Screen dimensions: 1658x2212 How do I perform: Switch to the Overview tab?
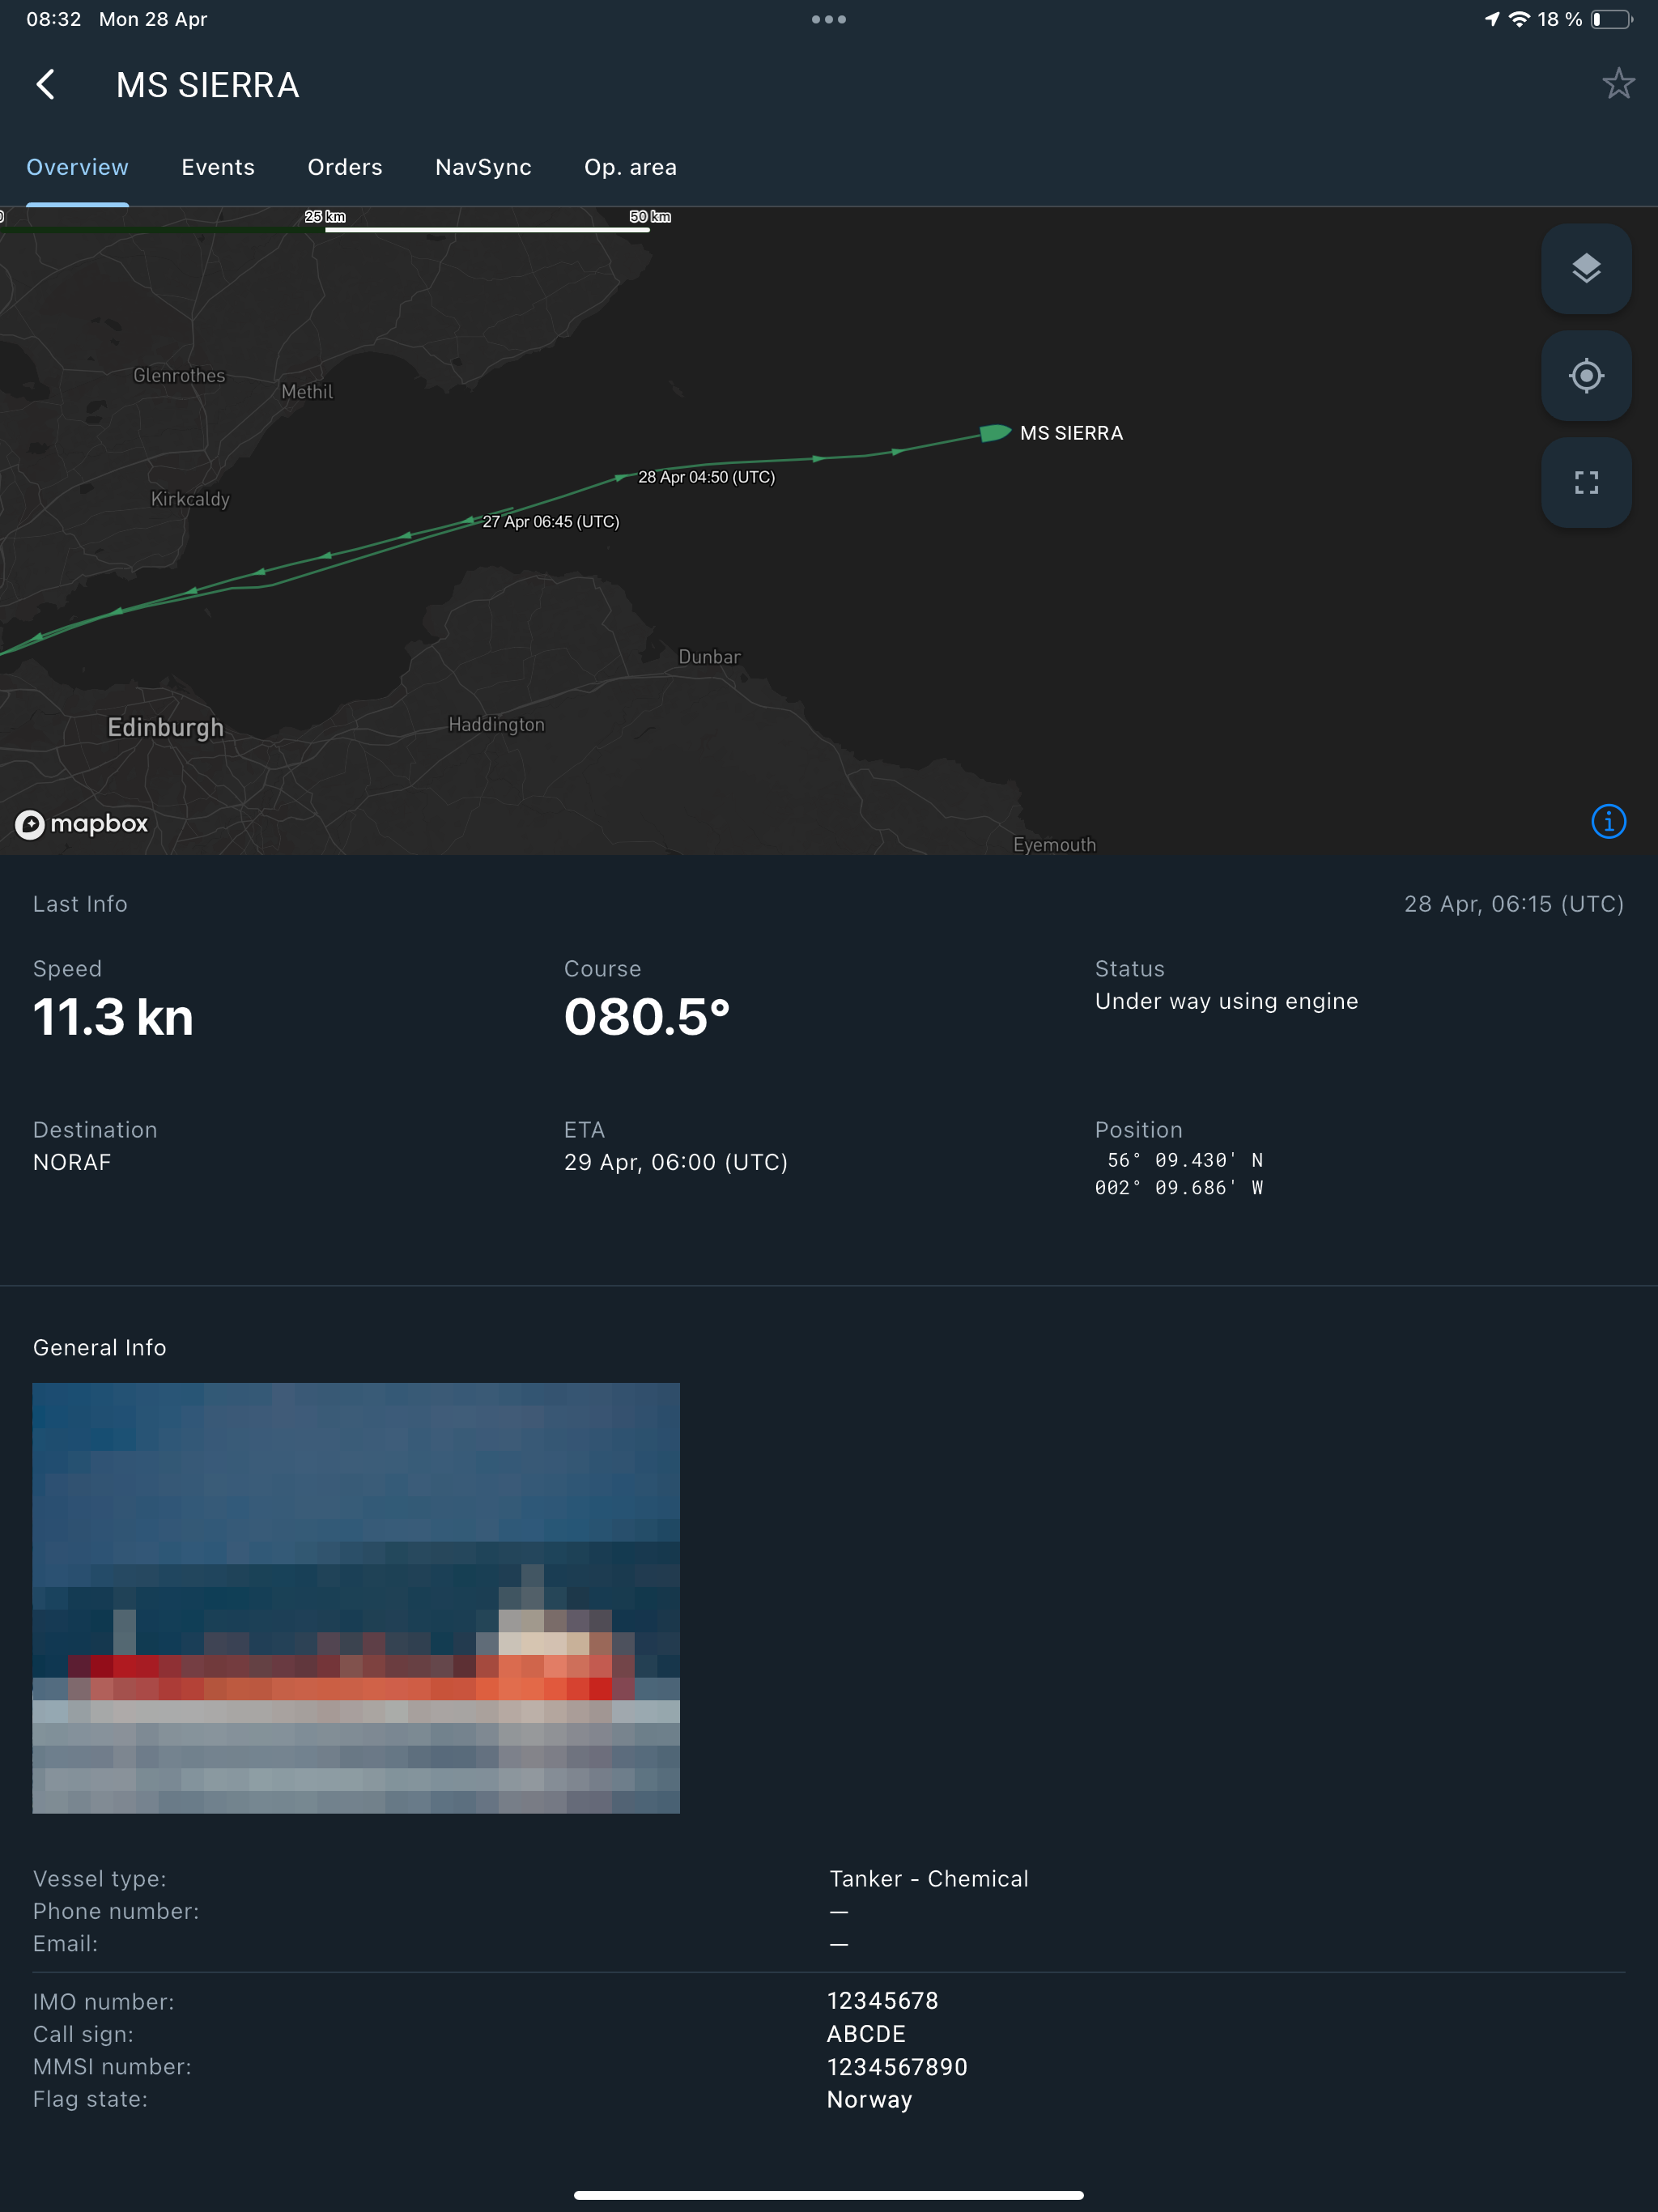coord(77,167)
